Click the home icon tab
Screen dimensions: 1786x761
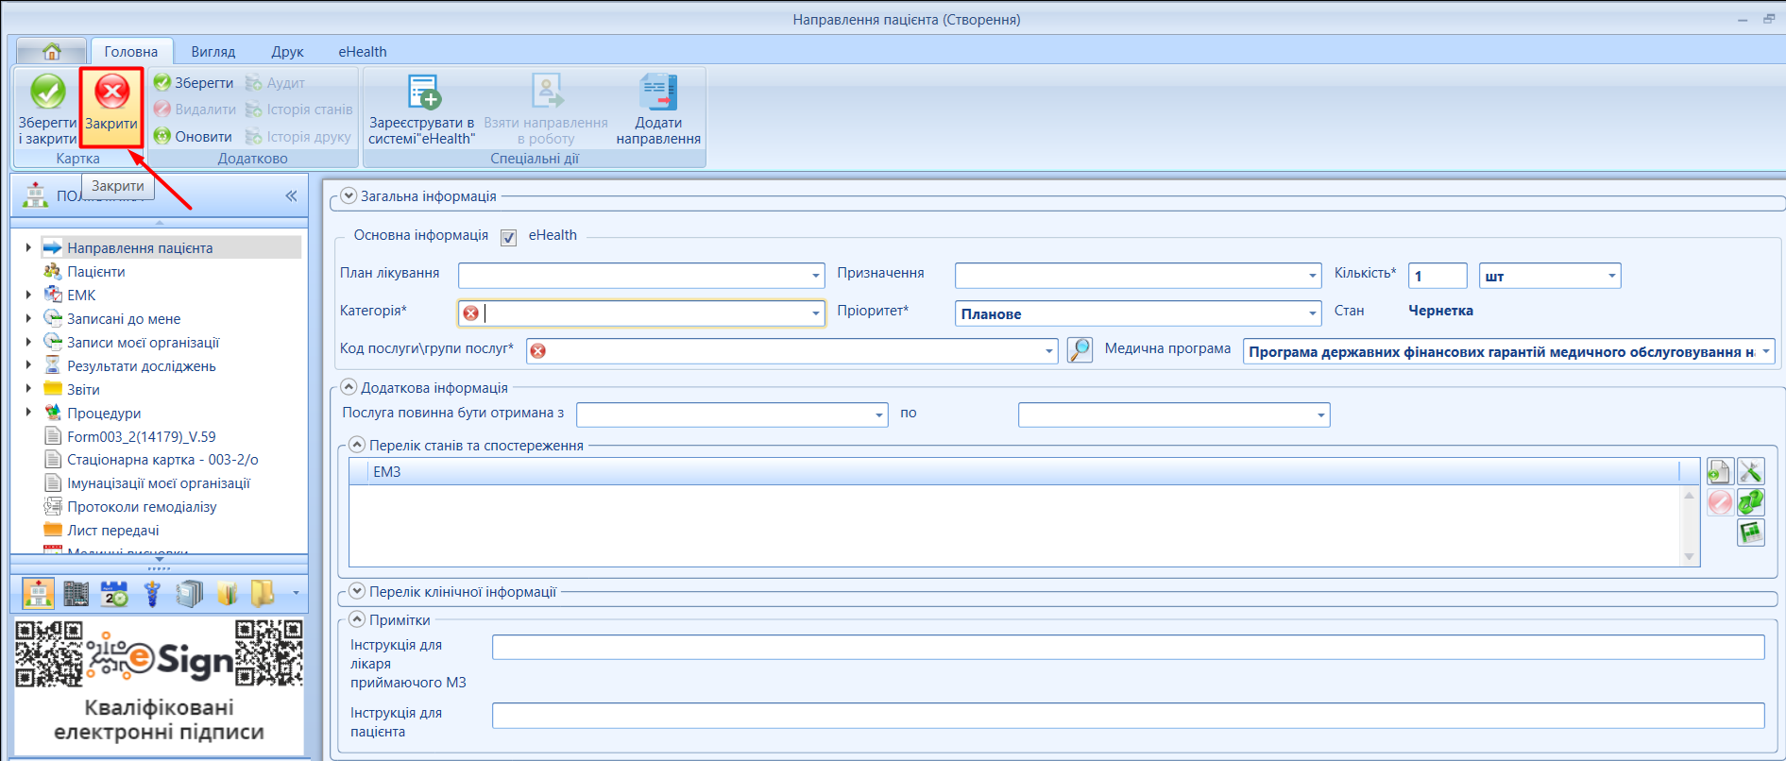click(x=52, y=51)
